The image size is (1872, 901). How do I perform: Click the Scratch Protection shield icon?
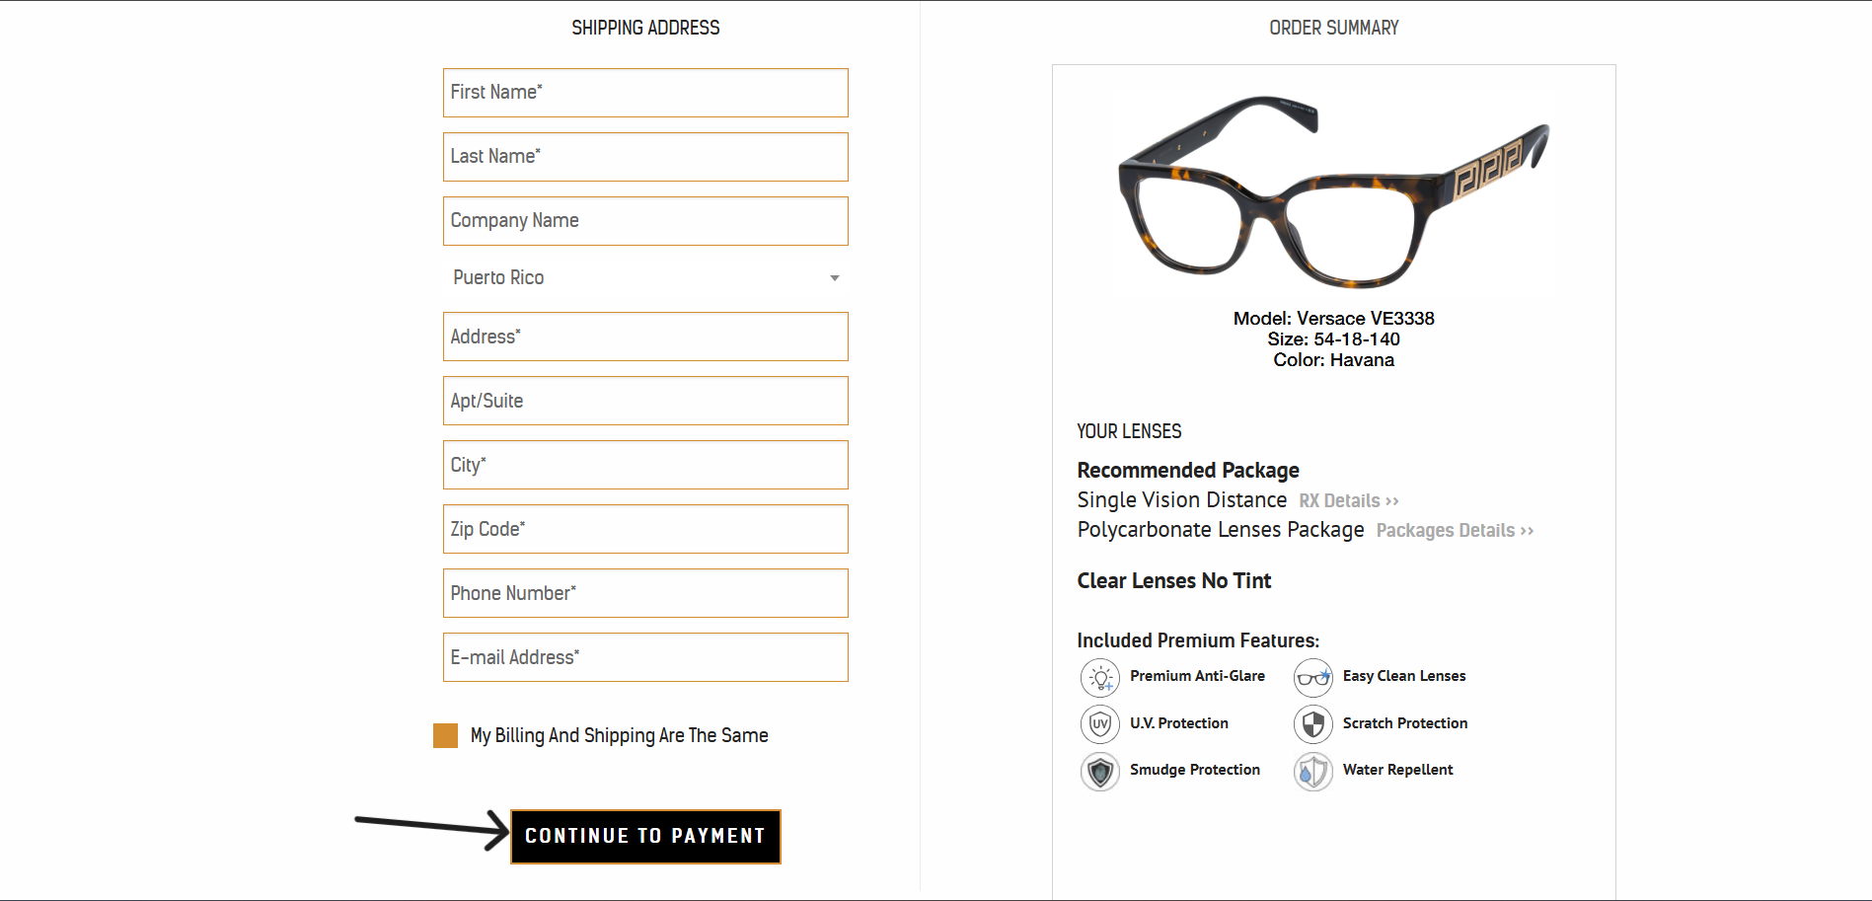click(x=1312, y=723)
